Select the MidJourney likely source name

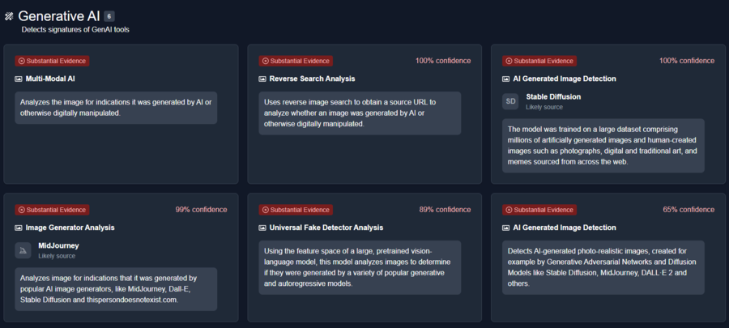pos(58,245)
